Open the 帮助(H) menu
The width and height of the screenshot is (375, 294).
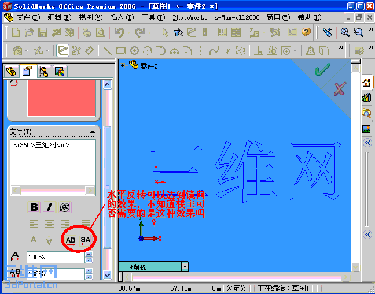pyautogui.click(x=310, y=17)
